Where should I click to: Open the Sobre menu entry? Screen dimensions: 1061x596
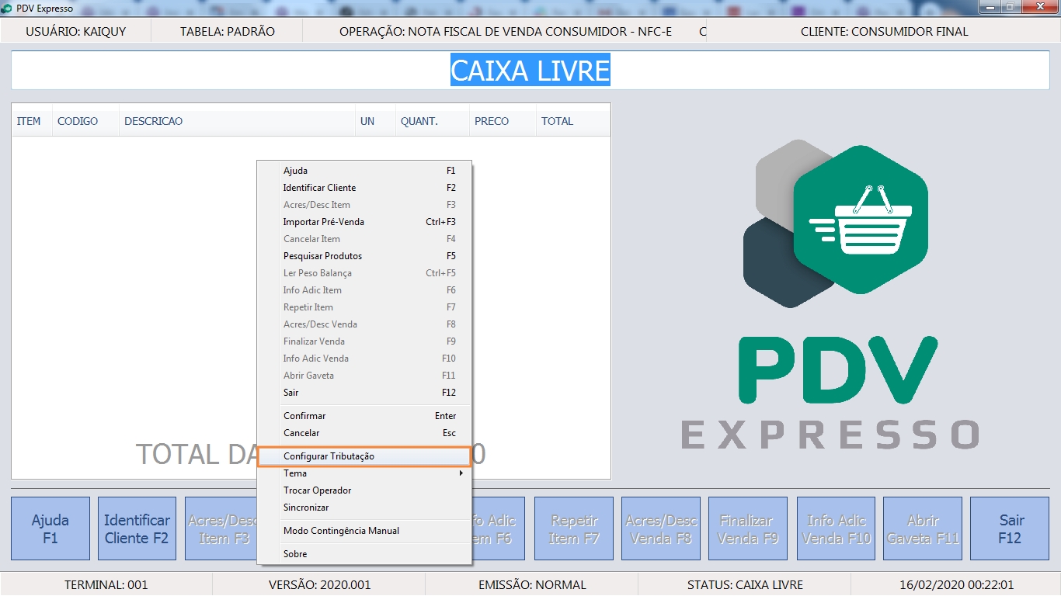click(x=364, y=554)
